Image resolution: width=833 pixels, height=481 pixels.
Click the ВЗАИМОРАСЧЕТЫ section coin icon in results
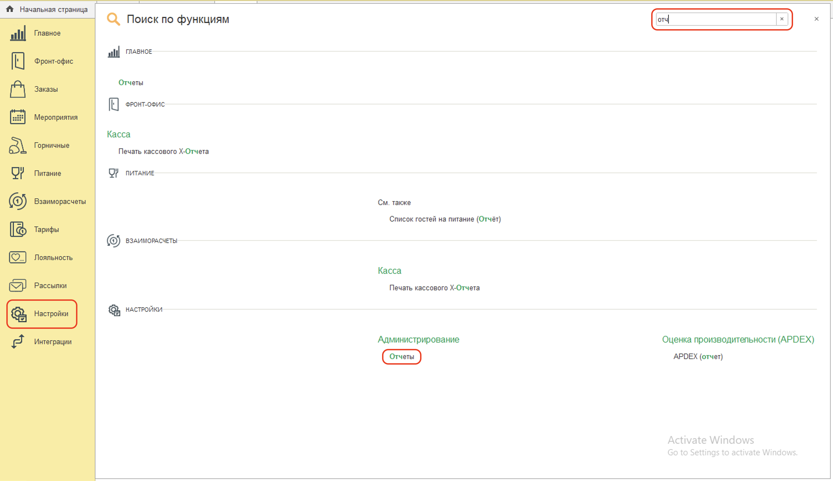pyautogui.click(x=113, y=241)
